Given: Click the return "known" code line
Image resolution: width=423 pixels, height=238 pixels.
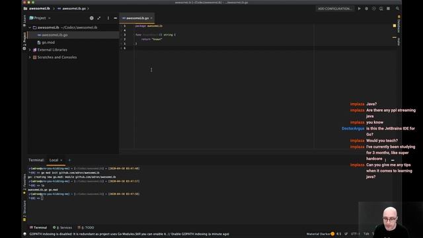Looking at the screenshot, I should point(151,39).
